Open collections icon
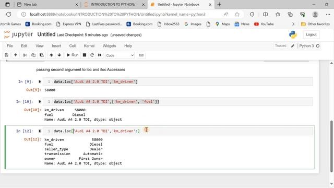Screen dimensions: 334x188 (290, 14)
